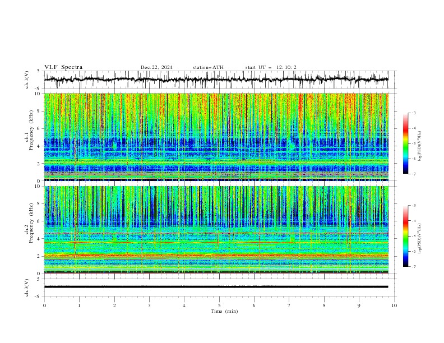Viewport: 444px width, 343px height.
Task: Click the time axis tick label '5'
Action: [x=219, y=305]
